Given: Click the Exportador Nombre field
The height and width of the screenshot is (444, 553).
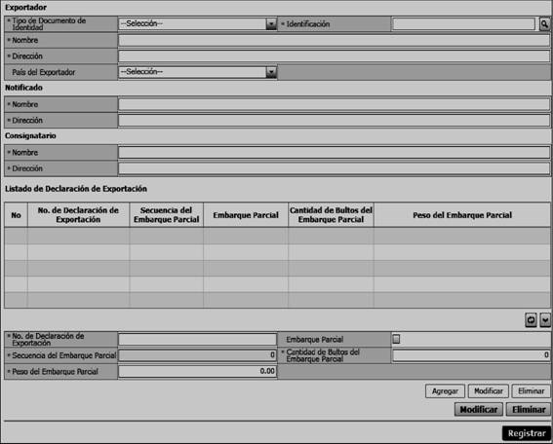Looking at the screenshot, I should point(334,40).
